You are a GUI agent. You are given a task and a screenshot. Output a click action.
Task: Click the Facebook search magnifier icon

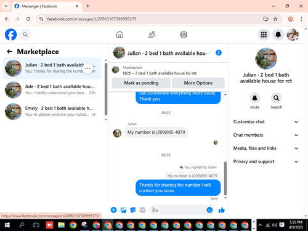[x=25, y=34]
